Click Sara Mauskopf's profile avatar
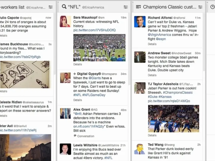This screenshot has height=161, width=215. coord(65,21)
